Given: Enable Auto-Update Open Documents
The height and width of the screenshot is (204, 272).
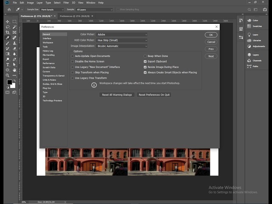Looking at the screenshot, I should [x=73, y=56].
